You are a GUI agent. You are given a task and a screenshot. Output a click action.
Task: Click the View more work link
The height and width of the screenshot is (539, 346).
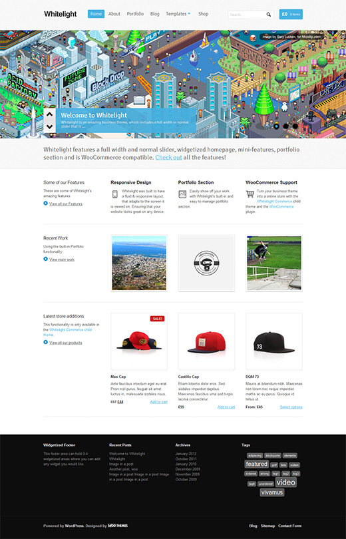[62, 260]
